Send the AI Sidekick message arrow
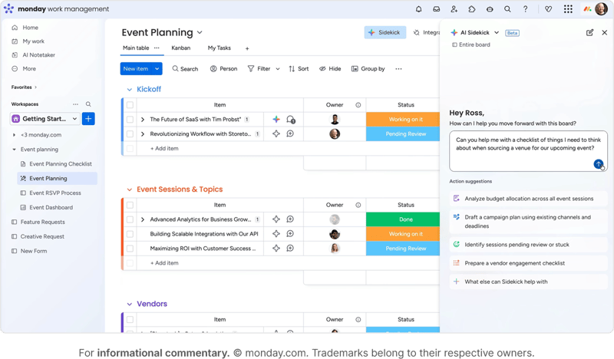This screenshot has width=614, height=359. point(599,164)
